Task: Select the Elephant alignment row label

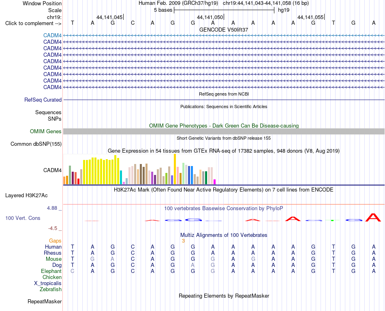Action: click(51, 271)
